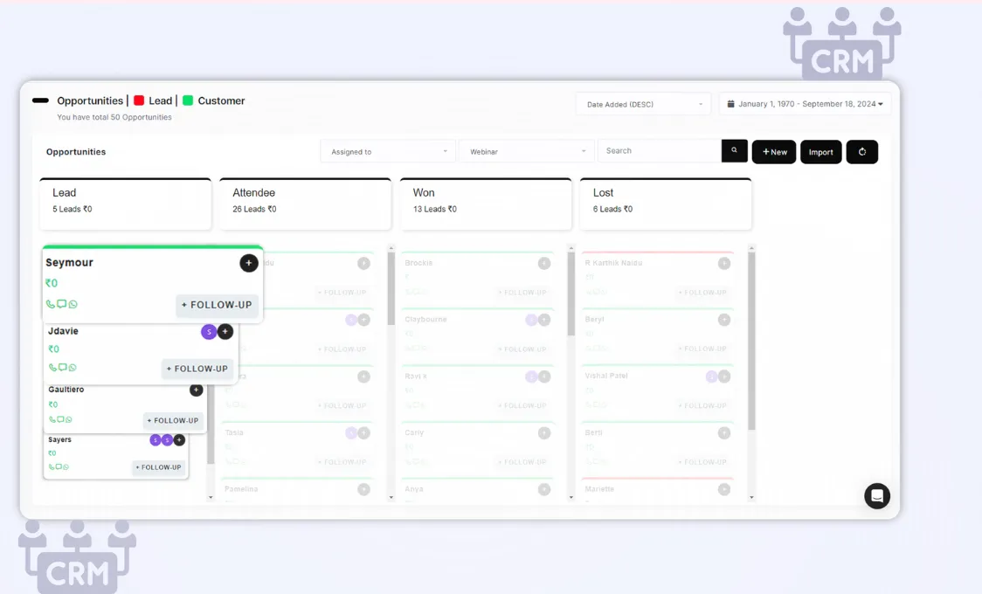
Task: Expand the Assigned to dropdown
Action: pos(388,152)
